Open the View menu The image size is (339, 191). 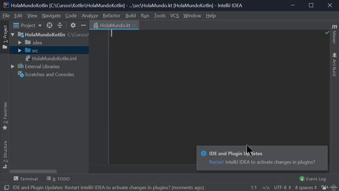(x=32, y=15)
